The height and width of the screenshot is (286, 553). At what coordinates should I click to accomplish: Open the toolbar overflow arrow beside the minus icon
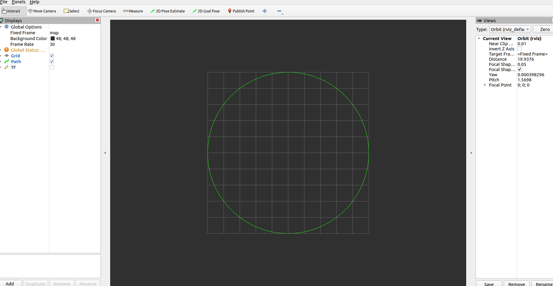tap(283, 14)
